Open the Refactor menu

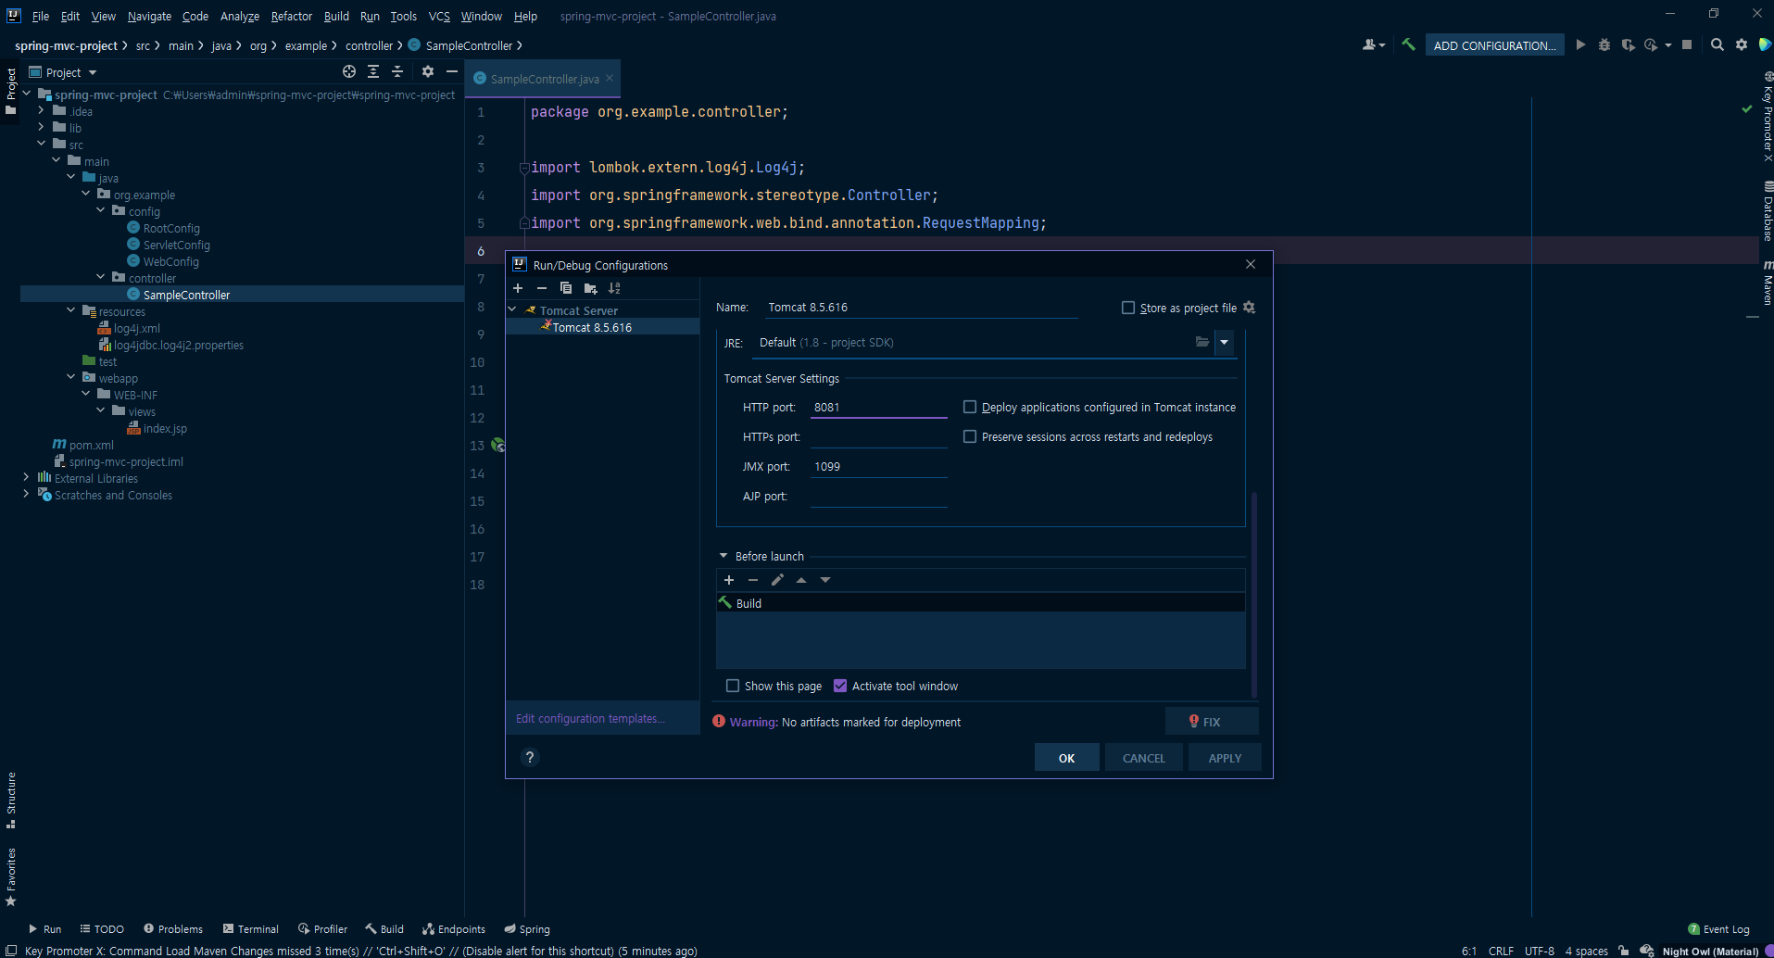(x=292, y=16)
